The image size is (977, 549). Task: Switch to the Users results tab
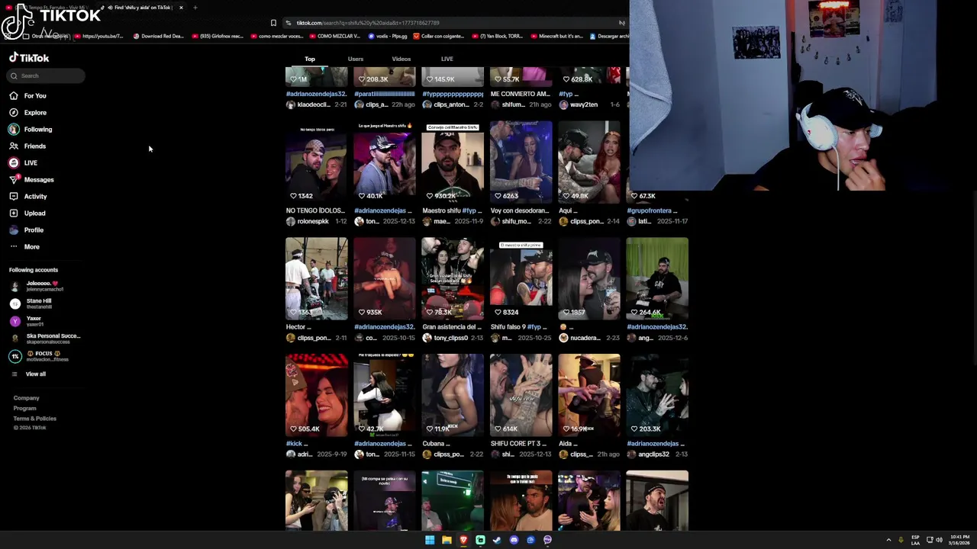point(356,59)
